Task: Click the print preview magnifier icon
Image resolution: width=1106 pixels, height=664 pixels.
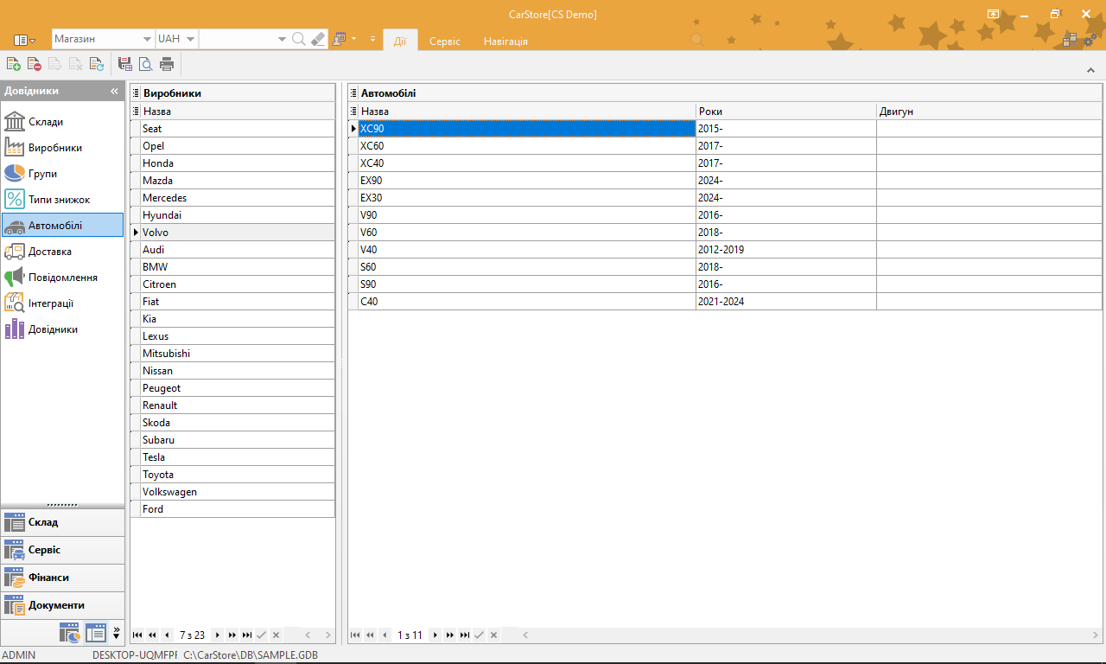Action: point(146,63)
